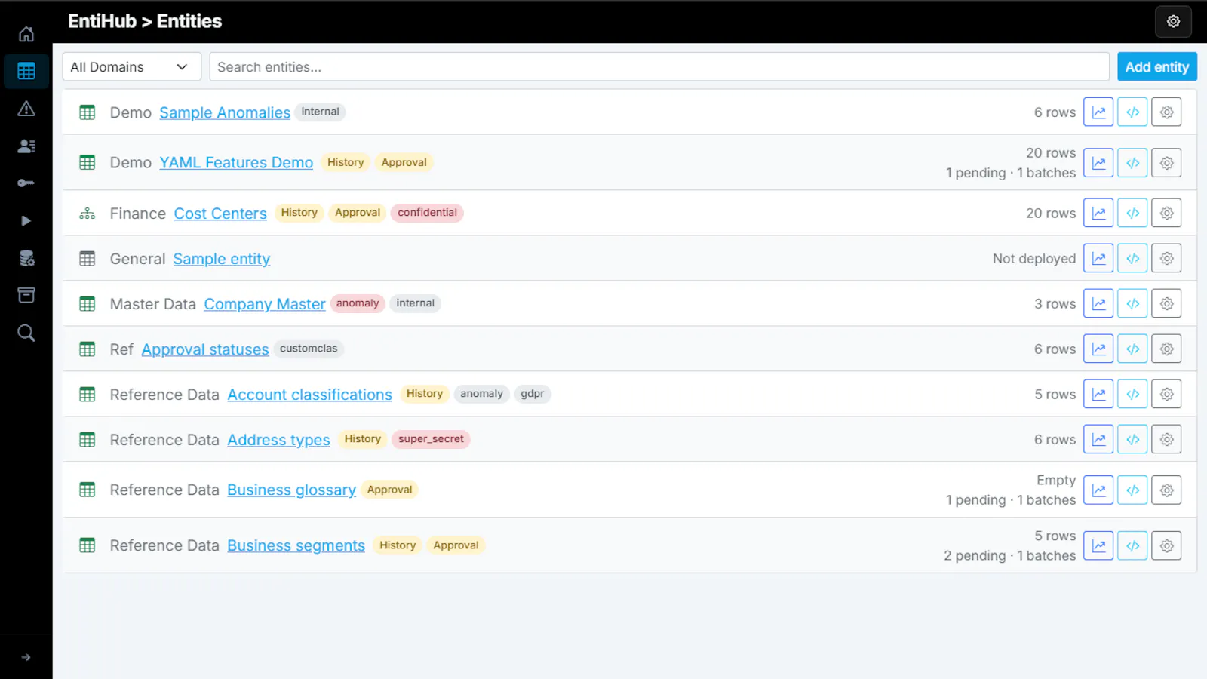Open the Approval statuses link
The image size is (1207, 679).
(205, 349)
